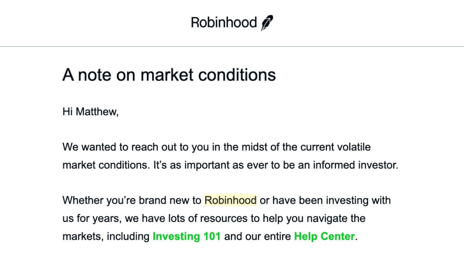Image resolution: width=464 pixels, height=263 pixels.
Task: Click the Robinhood feather logo icon
Action: tap(267, 23)
